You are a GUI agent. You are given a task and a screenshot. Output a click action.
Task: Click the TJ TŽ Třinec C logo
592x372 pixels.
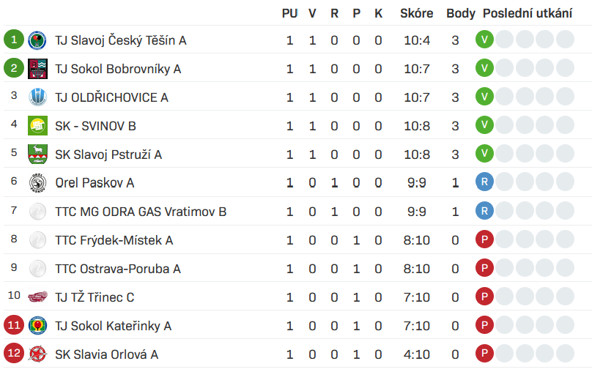37,297
